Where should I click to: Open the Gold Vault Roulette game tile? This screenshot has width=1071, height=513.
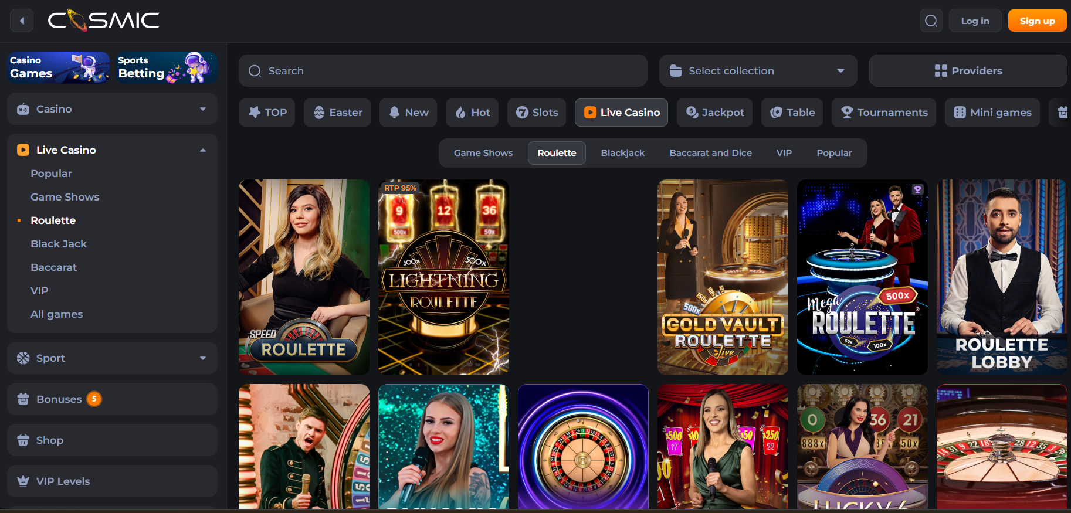click(723, 277)
